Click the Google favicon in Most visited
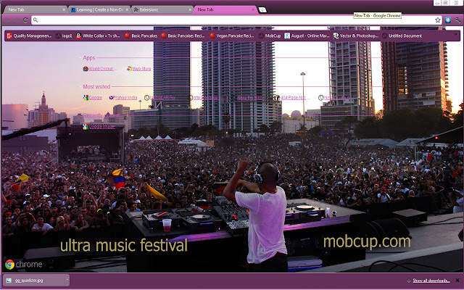Image resolution: width=464 pixels, height=290 pixels. click(x=86, y=98)
